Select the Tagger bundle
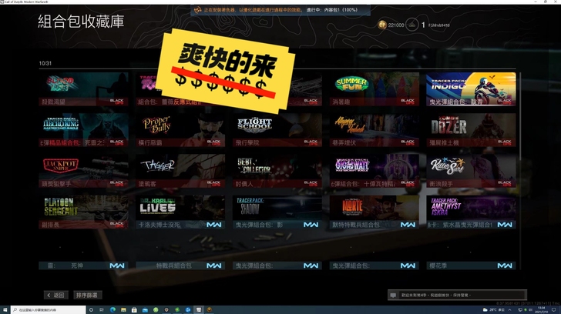This screenshot has height=314, width=561. click(x=180, y=171)
